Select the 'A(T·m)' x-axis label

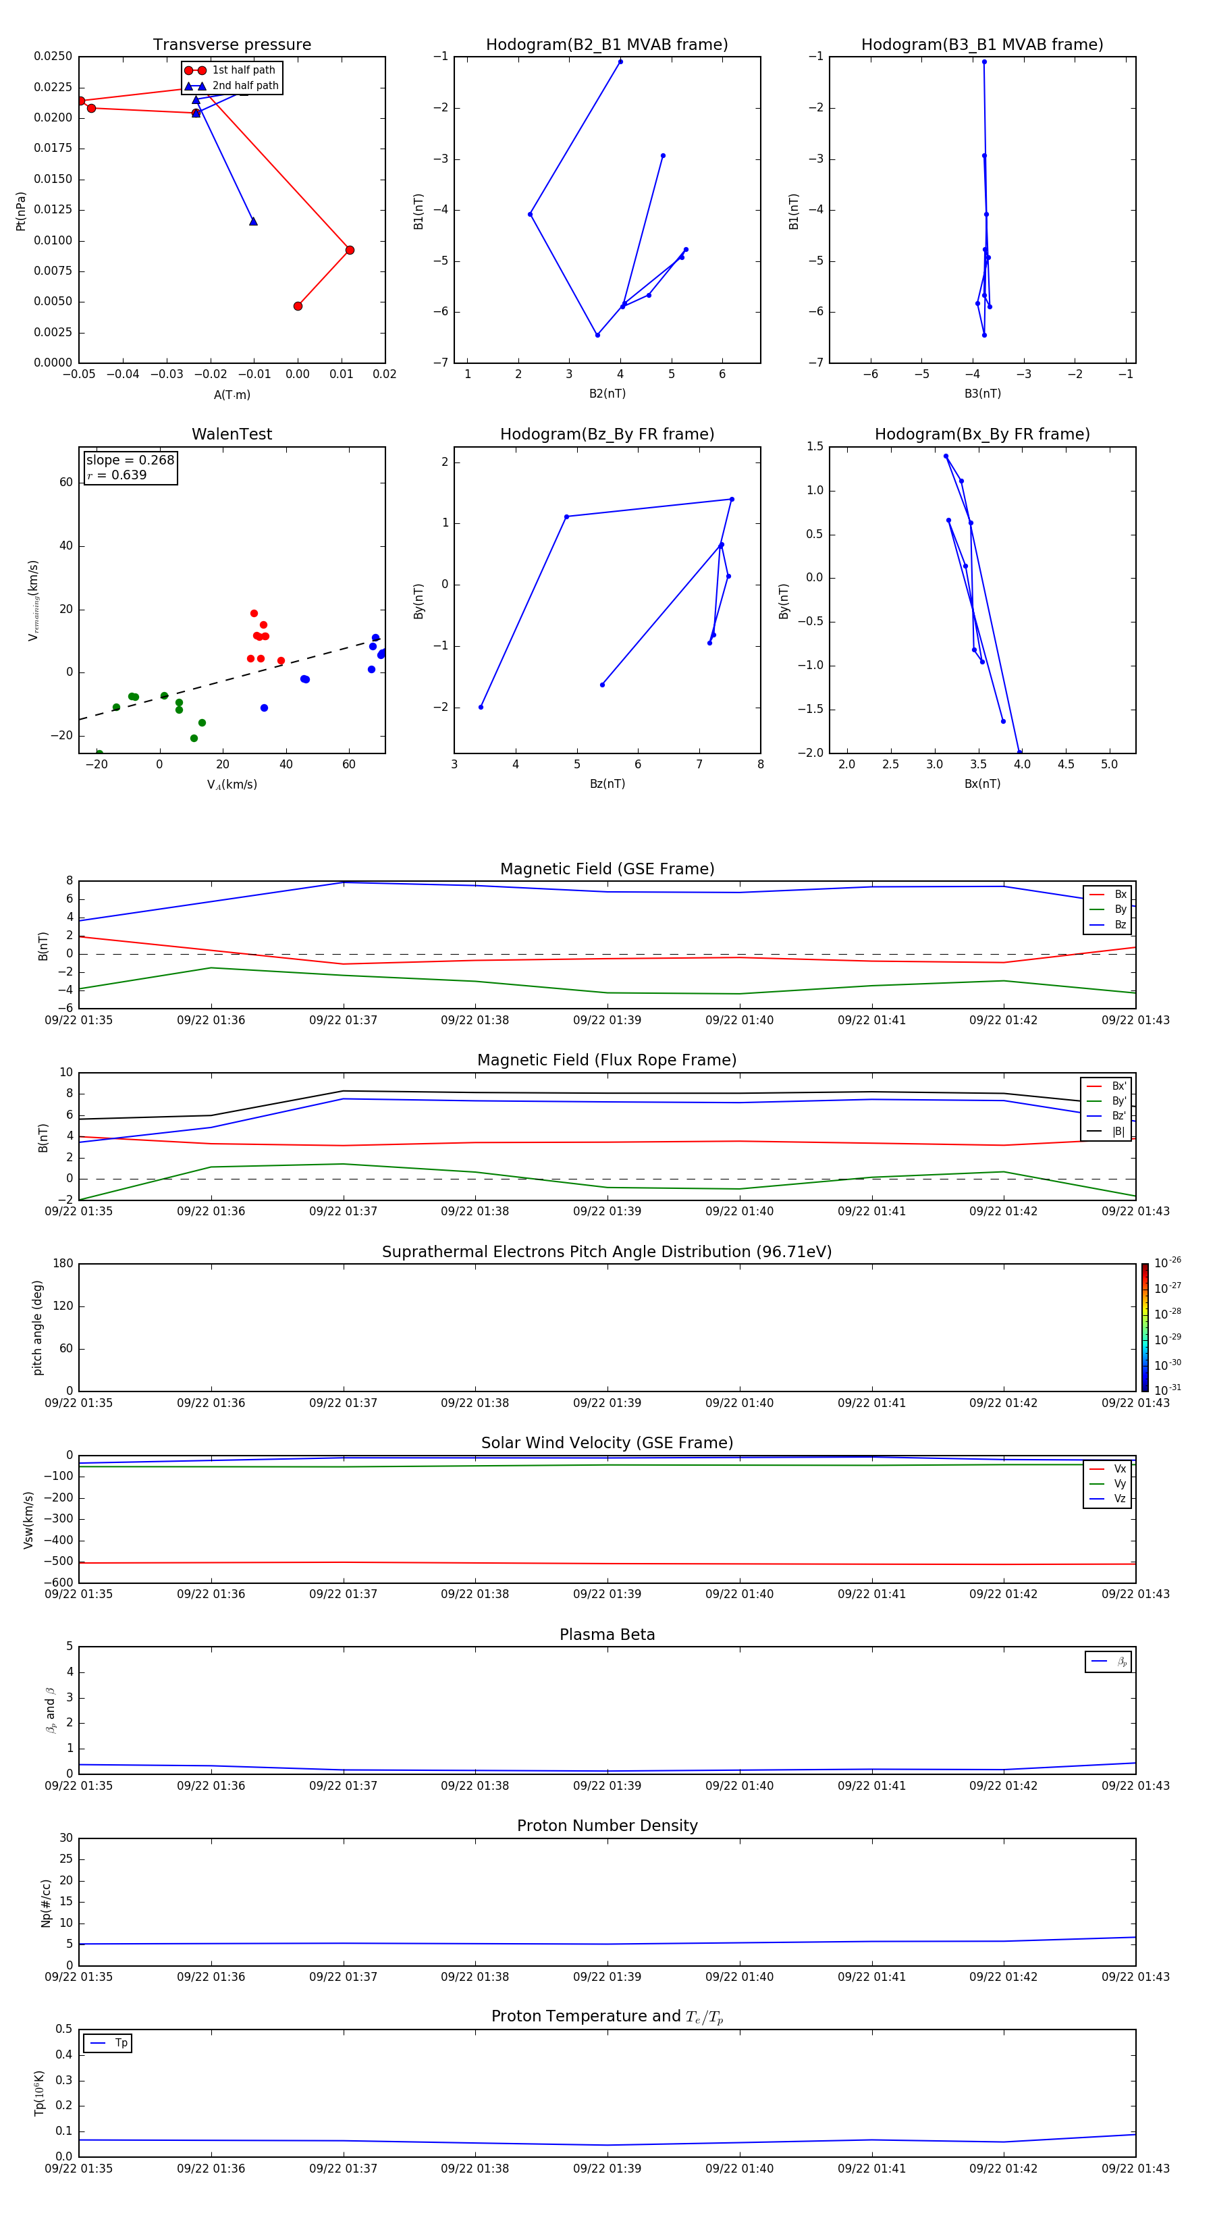[232, 394]
